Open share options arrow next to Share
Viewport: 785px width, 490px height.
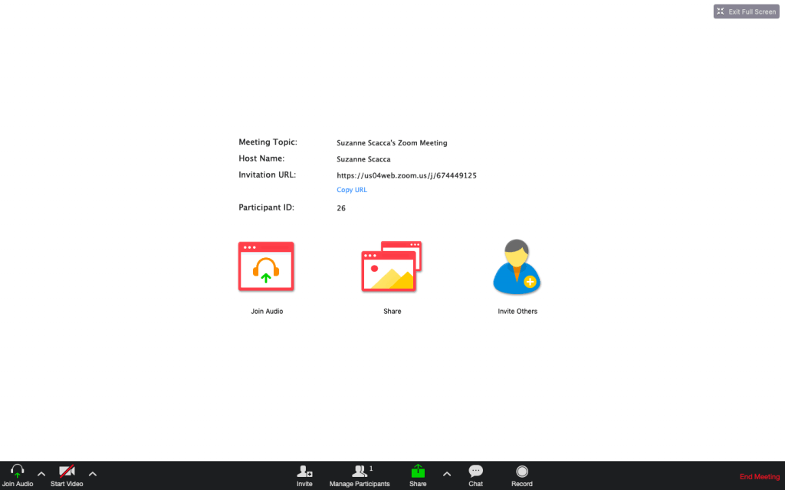447,473
